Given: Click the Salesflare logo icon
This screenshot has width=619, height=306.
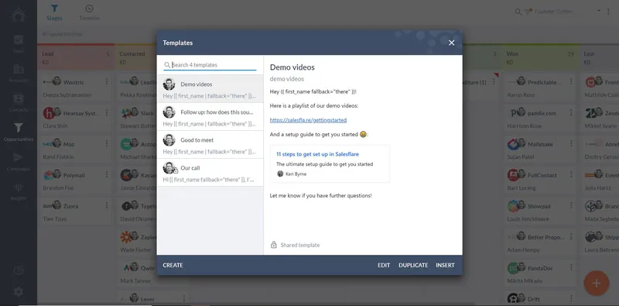Looking at the screenshot, I should (x=18, y=15).
